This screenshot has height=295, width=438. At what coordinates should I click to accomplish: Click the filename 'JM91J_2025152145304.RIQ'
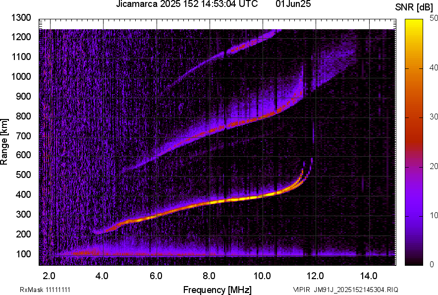click(x=356, y=290)
